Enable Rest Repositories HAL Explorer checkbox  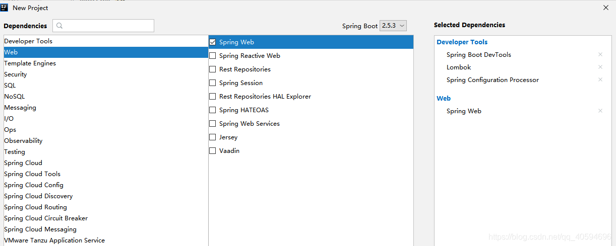pyautogui.click(x=213, y=97)
